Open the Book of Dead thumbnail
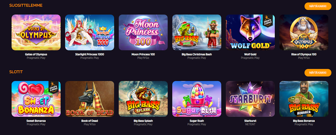 [90, 99]
